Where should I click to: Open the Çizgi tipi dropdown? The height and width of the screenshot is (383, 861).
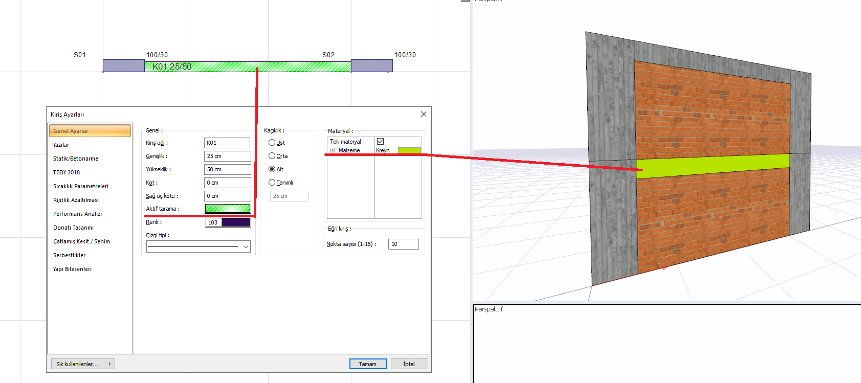click(x=246, y=246)
